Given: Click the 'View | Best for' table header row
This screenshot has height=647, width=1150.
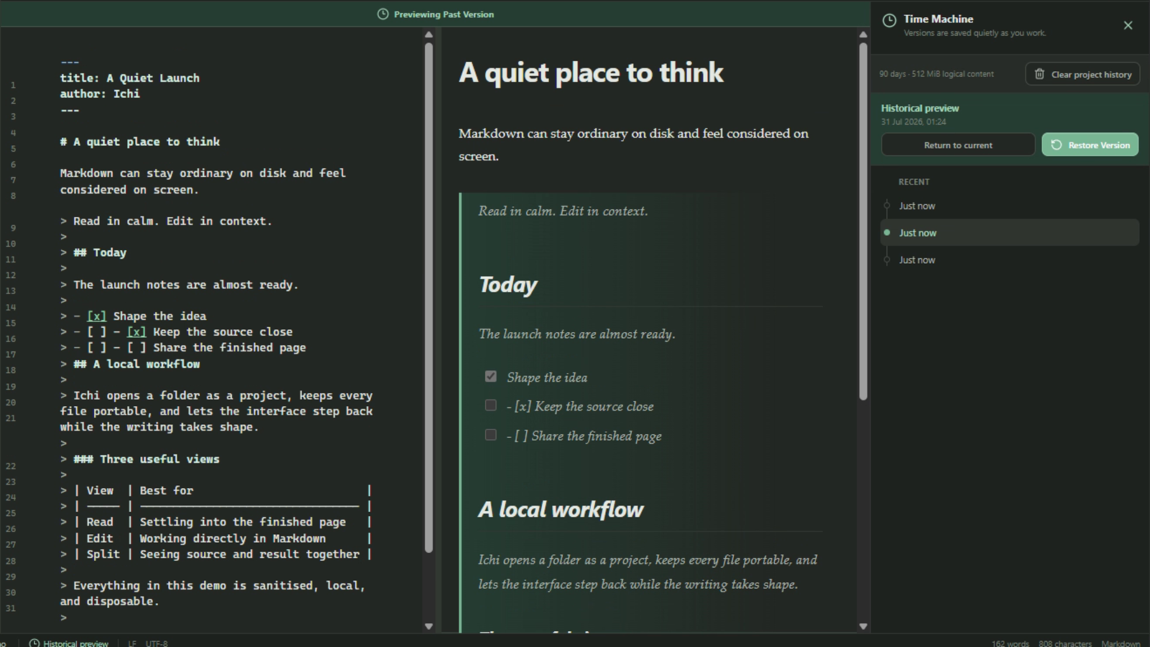Looking at the screenshot, I should pos(216,490).
